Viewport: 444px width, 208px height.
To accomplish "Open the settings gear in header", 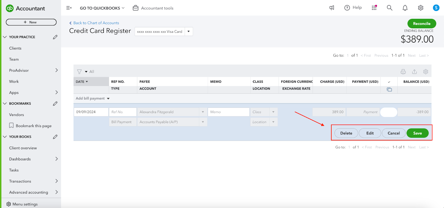I will [x=421, y=8].
